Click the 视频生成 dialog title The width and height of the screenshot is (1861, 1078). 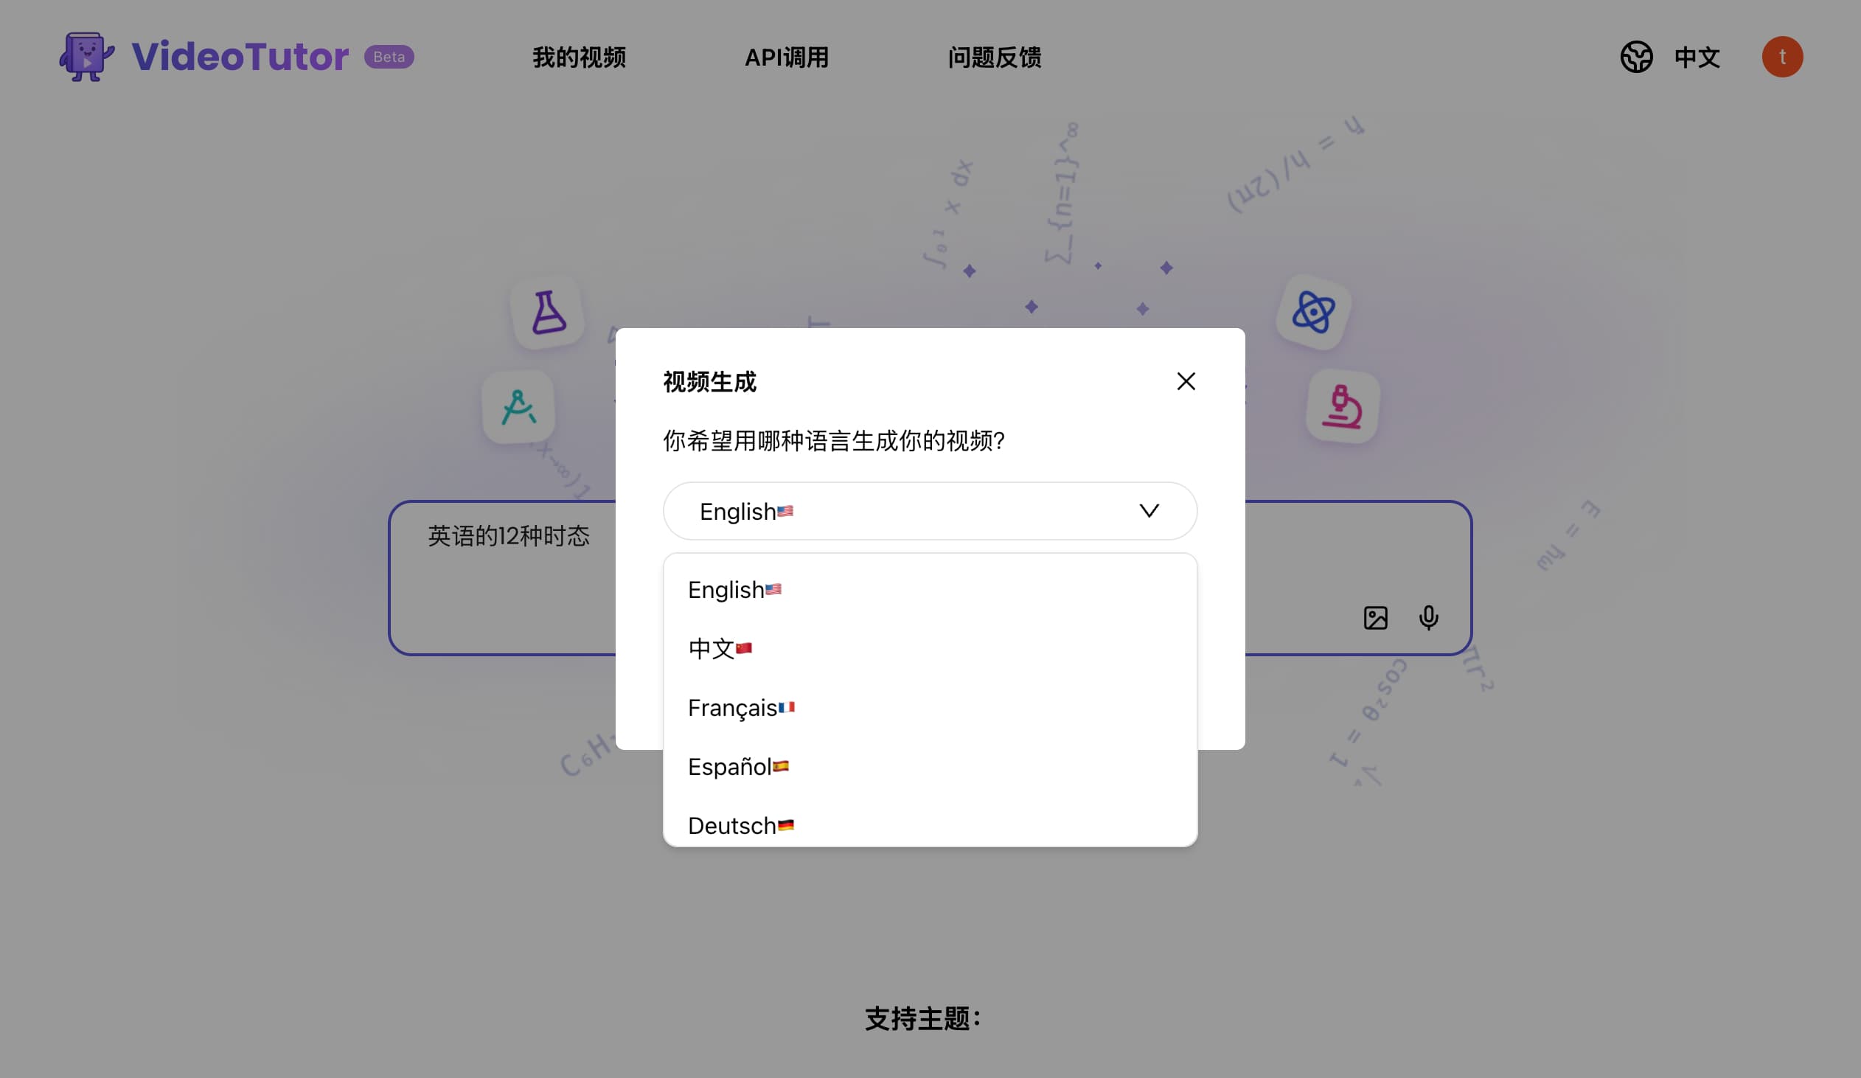click(x=710, y=382)
